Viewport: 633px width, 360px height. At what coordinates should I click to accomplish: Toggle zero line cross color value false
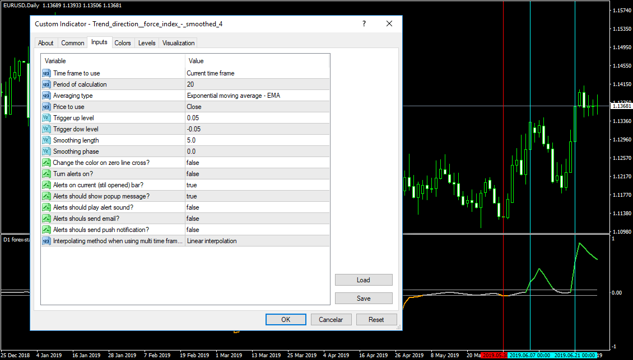(257, 163)
